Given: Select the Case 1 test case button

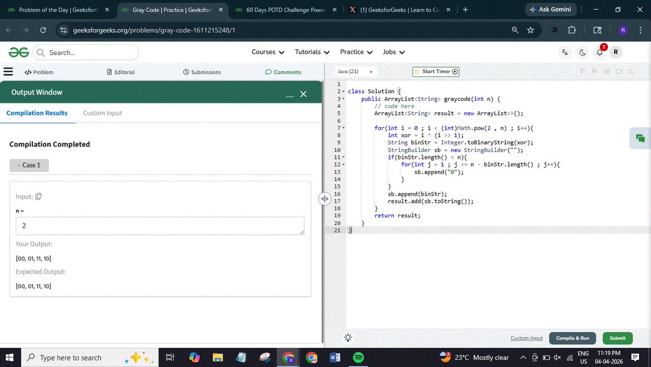Looking at the screenshot, I should [29, 165].
